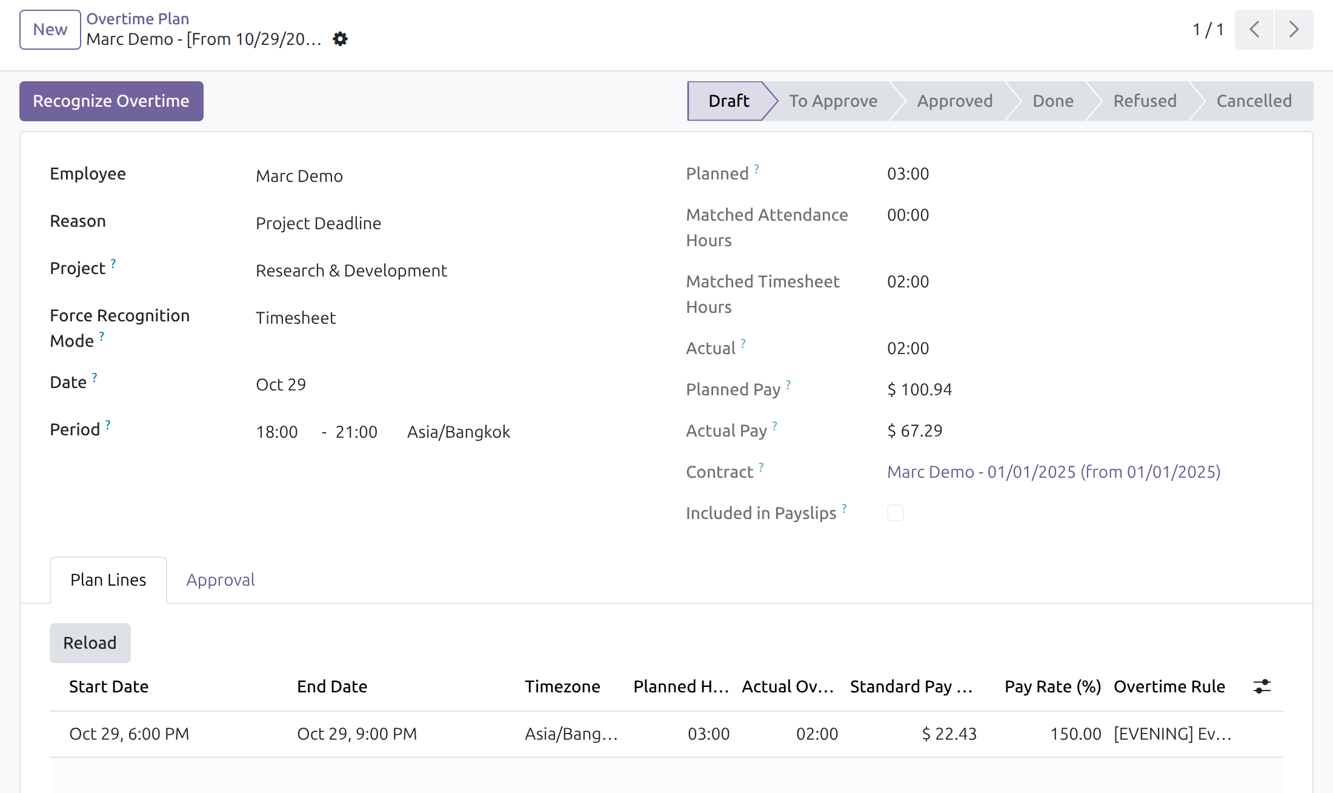The width and height of the screenshot is (1333, 793).
Task: Open column settings adjust icon
Action: pos(1262,686)
